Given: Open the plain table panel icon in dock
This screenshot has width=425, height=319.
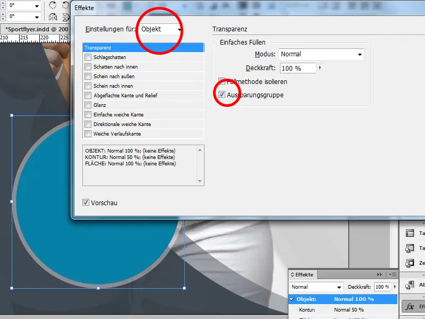Looking at the screenshot, I should click(410, 233).
